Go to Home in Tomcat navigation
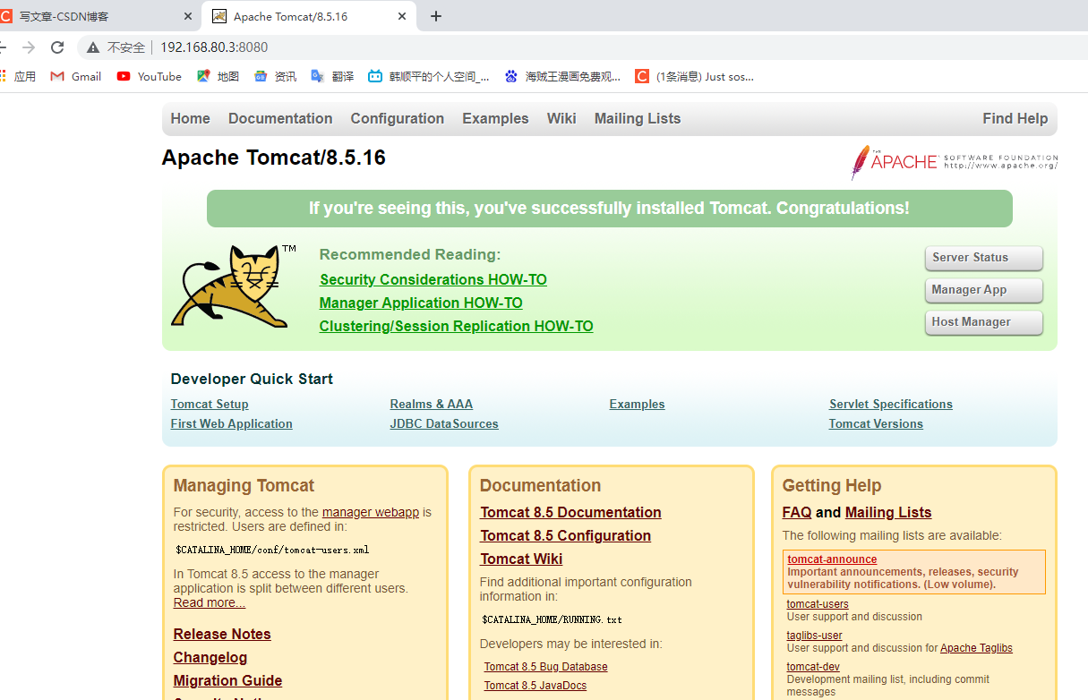The image size is (1088, 700). pos(191,118)
